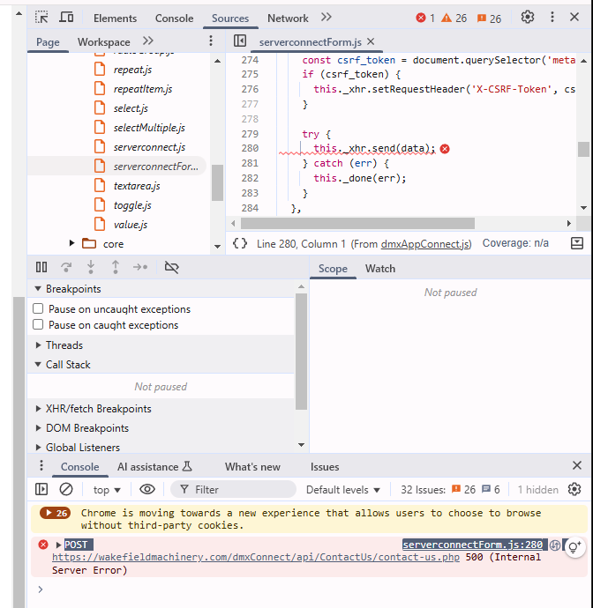Open the serverconnectForm.js:280 source link

tap(472, 545)
